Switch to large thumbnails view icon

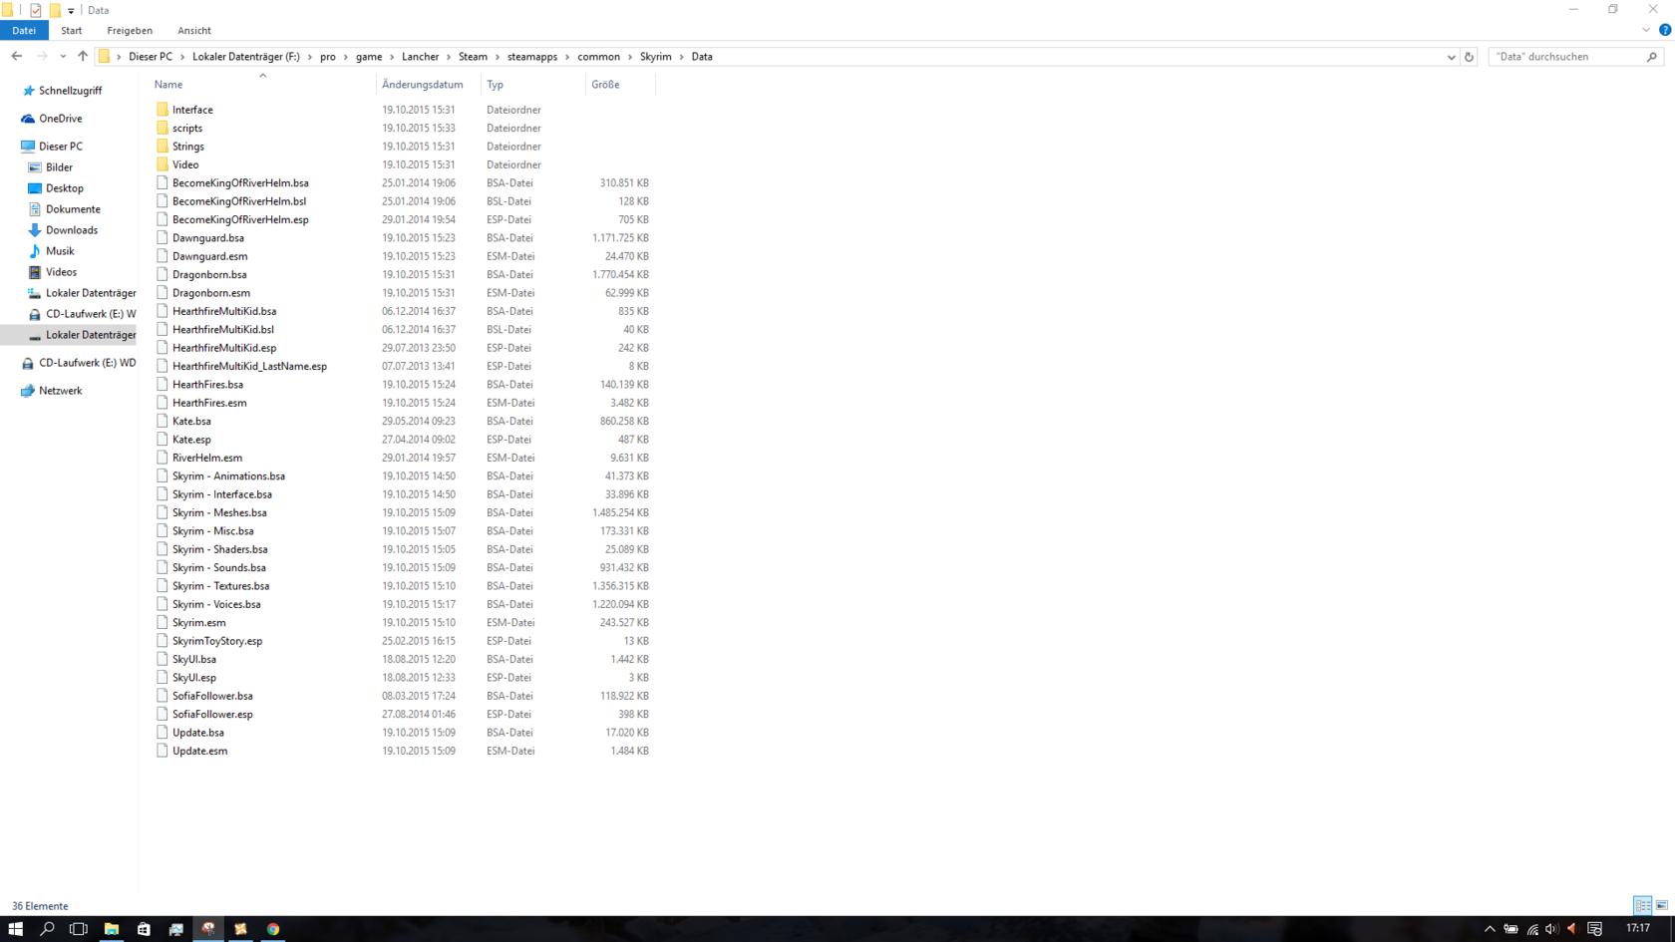(x=1662, y=905)
